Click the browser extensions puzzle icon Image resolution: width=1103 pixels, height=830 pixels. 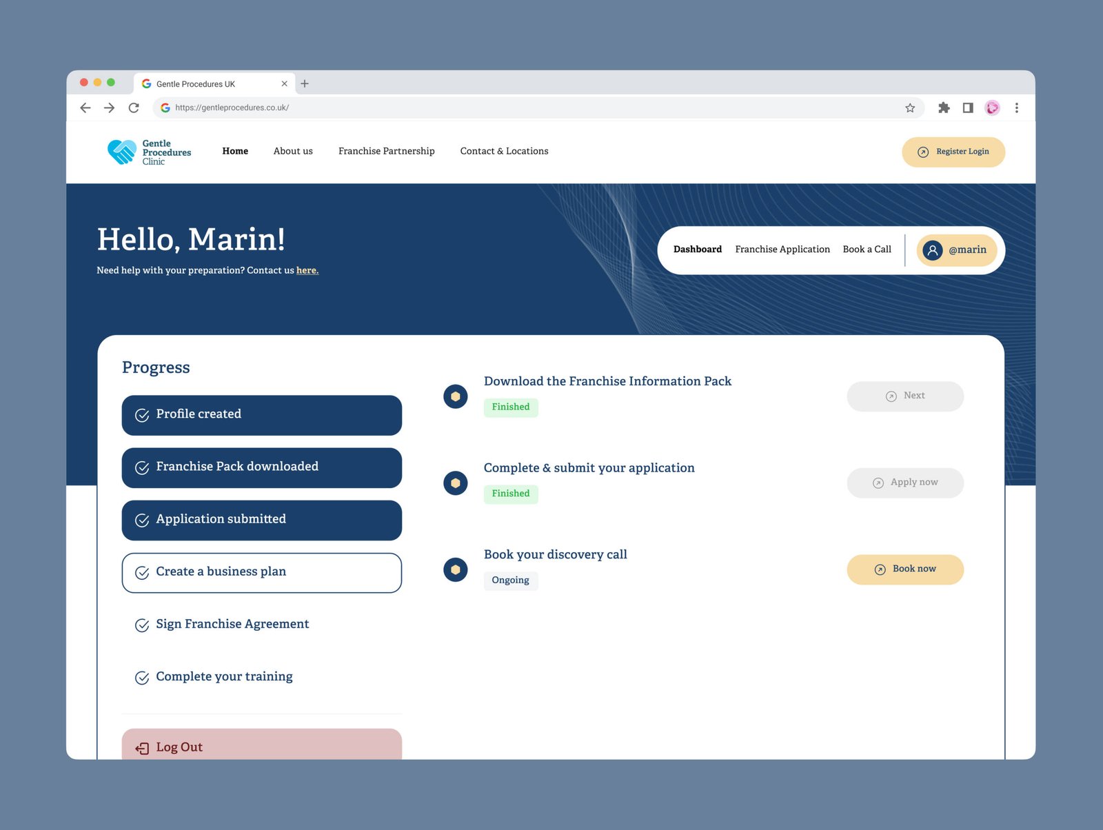[x=944, y=108]
